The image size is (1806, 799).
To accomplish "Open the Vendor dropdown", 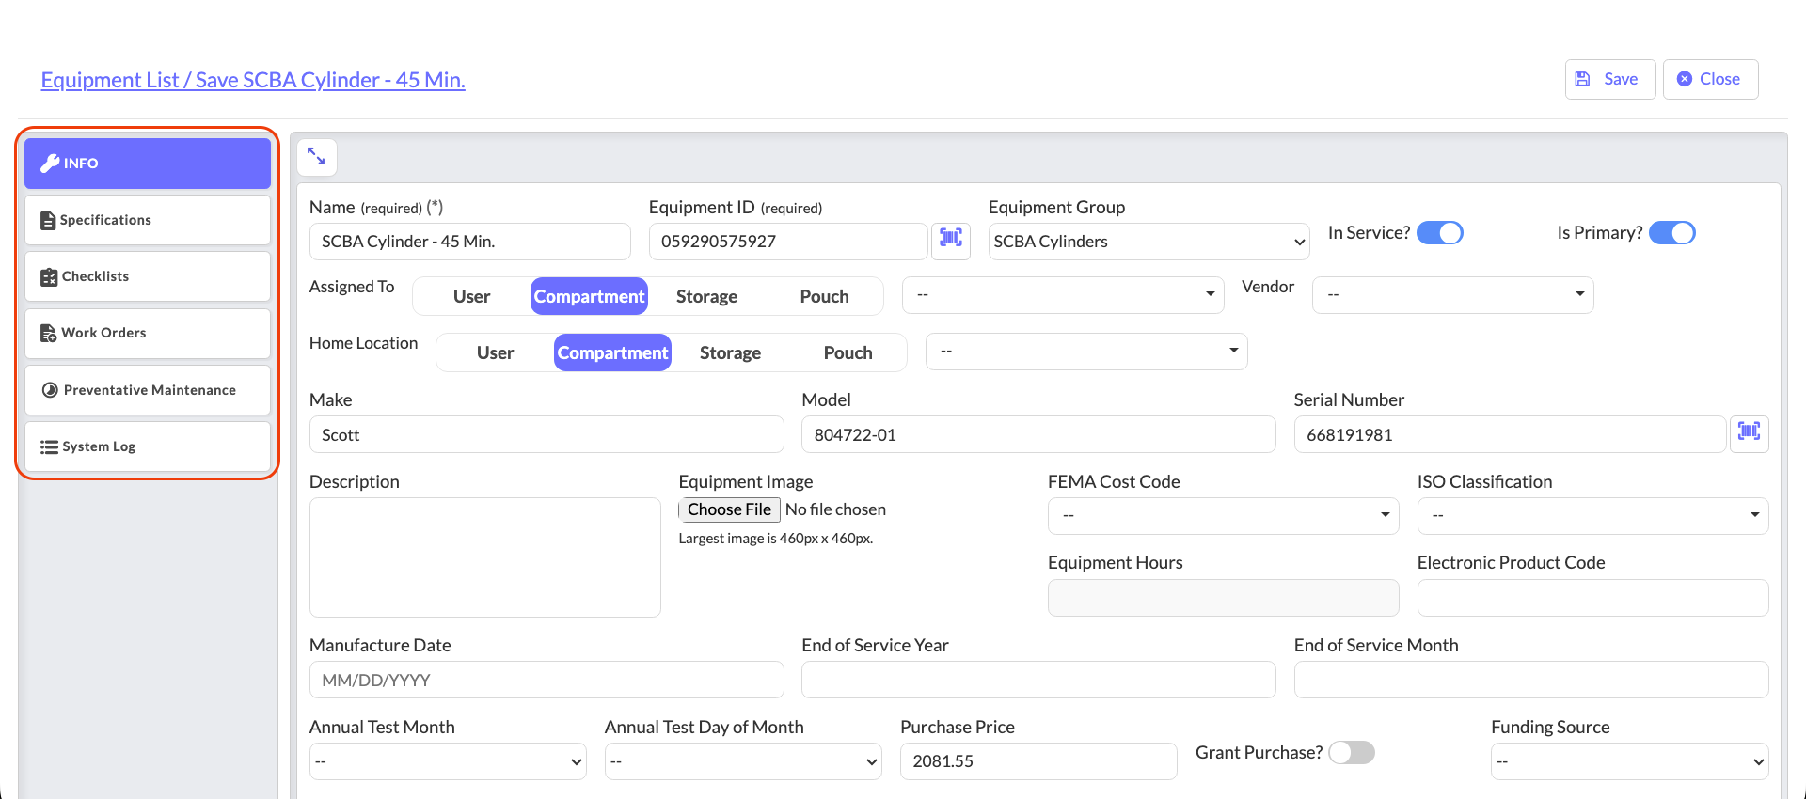I will pyautogui.click(x=1452, y=294).
